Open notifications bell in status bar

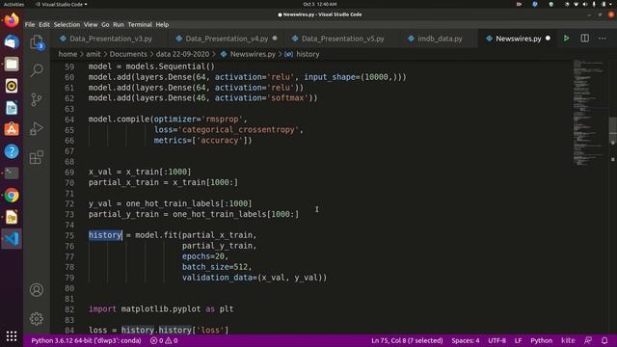pyautogui.click(x=604, y=340)
